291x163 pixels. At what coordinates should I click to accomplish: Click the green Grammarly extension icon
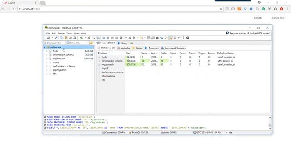(x=263, y=9)
